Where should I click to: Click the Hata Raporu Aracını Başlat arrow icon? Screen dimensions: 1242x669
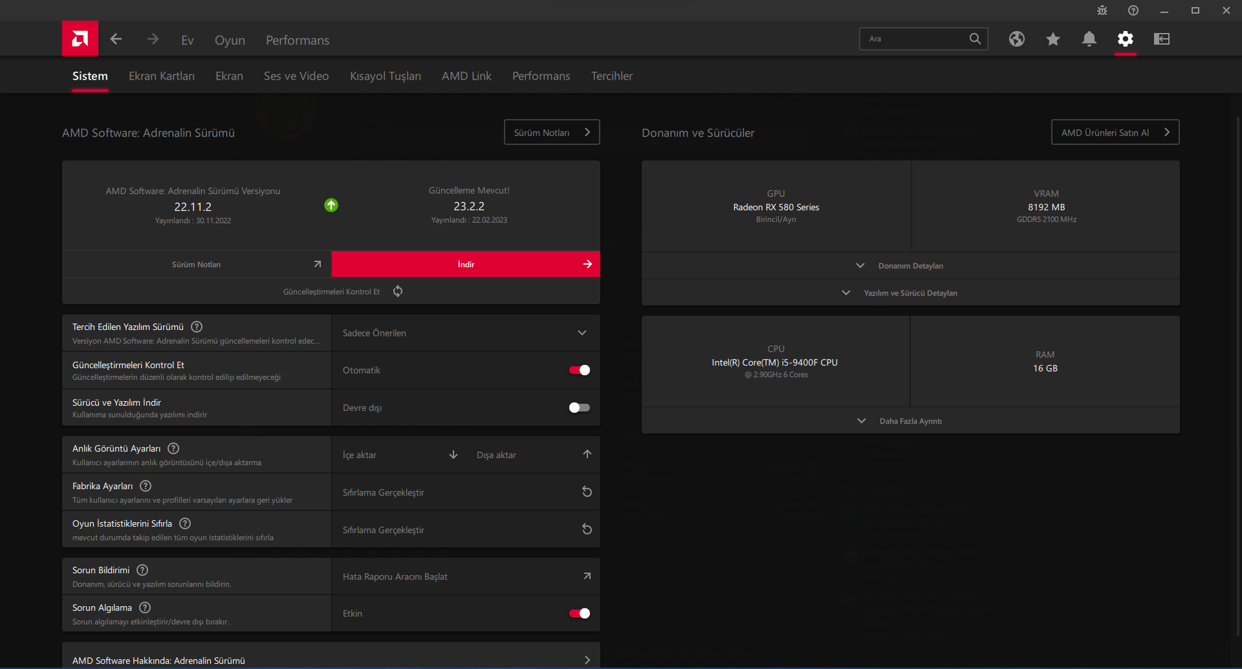[x=587, y=576]
